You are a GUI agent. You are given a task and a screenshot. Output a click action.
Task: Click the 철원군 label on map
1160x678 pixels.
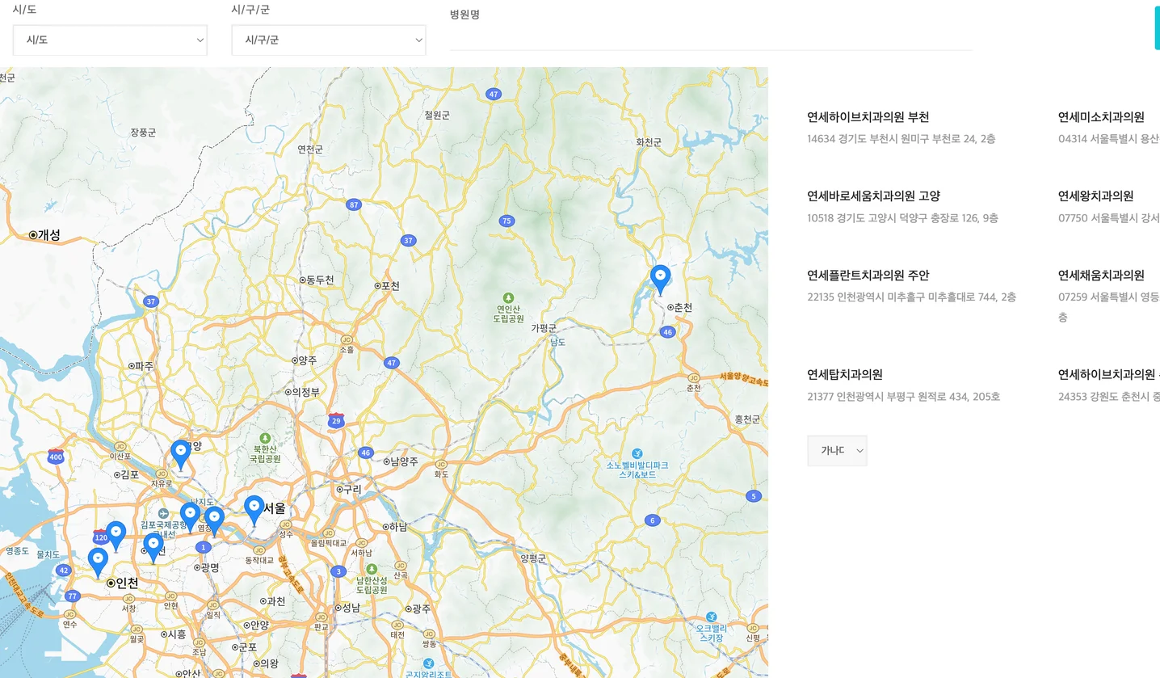(x=437, y=116)
